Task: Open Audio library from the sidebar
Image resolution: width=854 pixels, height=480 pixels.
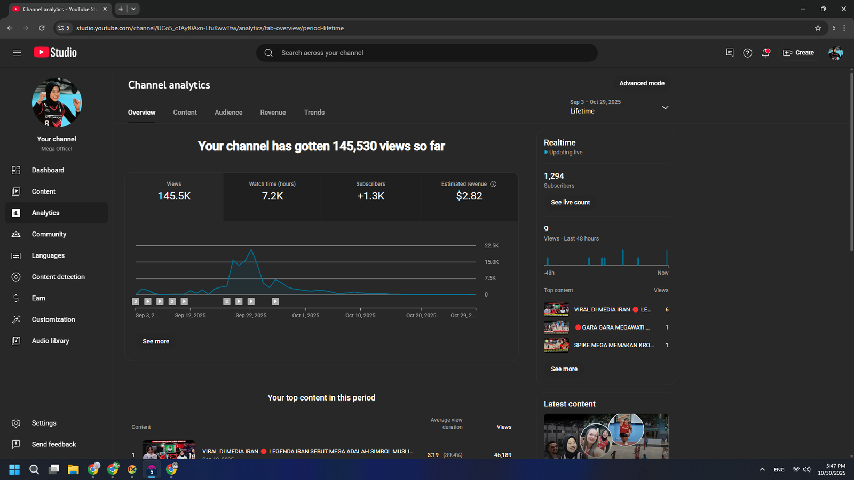Action: [x=50, y=341]
